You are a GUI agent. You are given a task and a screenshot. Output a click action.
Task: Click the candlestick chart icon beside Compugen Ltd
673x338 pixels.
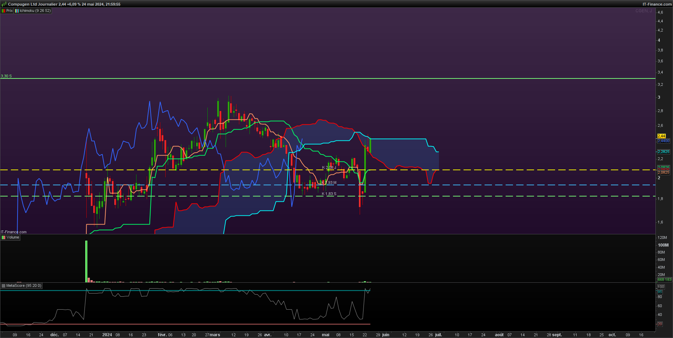pos(4,4)
